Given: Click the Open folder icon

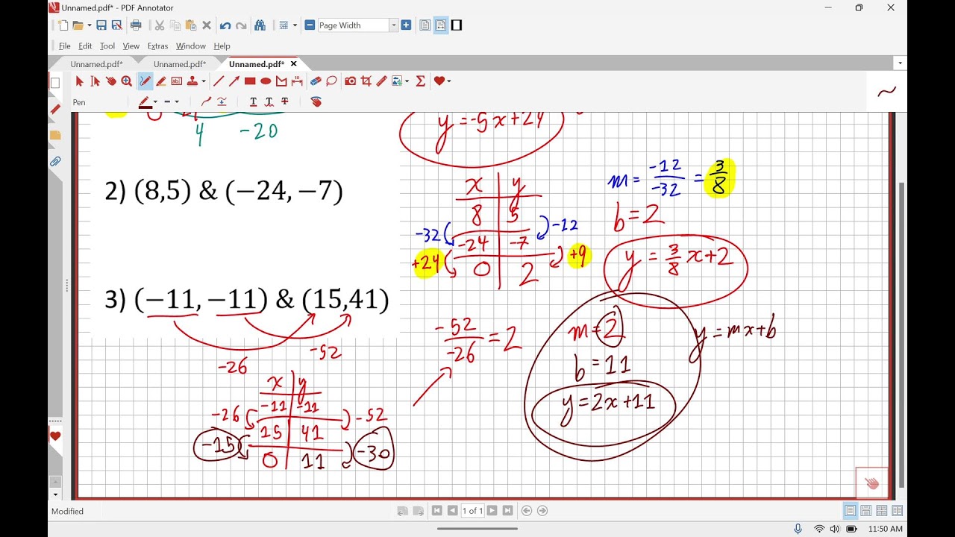Looking at the screenshot, I should (x=78, y=25).
